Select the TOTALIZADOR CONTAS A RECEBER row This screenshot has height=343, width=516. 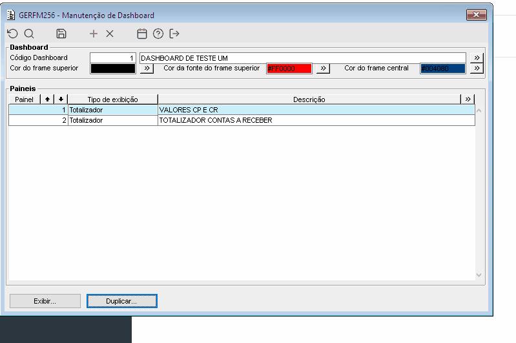(242, 121)
